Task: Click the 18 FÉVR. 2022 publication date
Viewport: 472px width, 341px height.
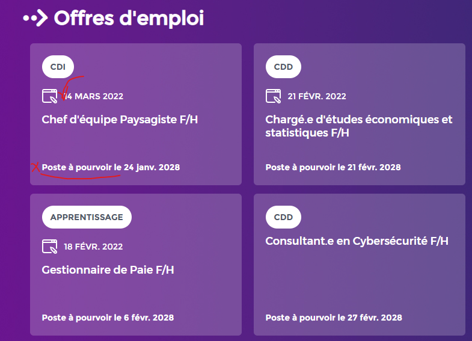Action: point(93,247)
